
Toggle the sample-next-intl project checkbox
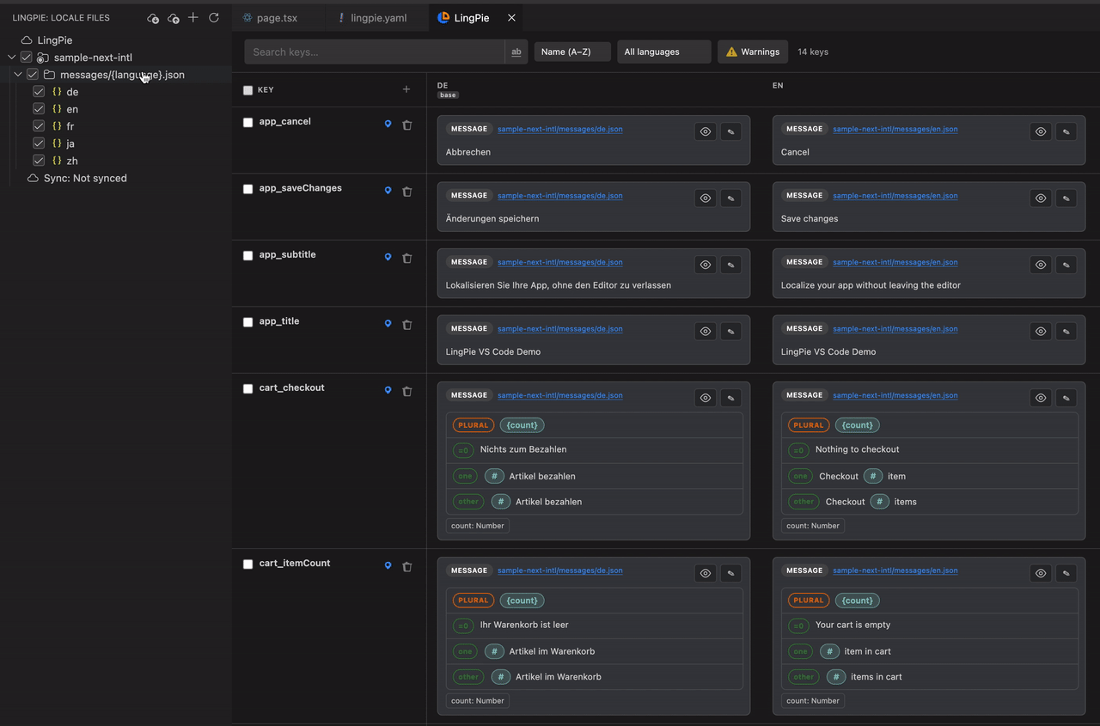26,58
